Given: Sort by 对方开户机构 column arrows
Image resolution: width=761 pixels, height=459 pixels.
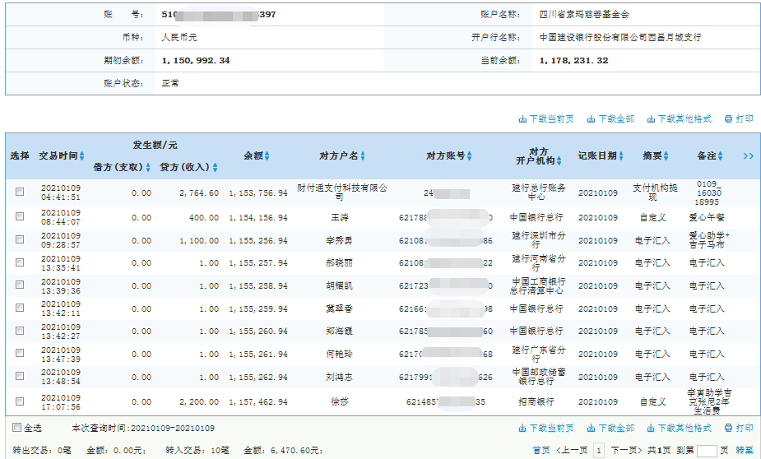Looking at the screenshot, I should point(559,160).
